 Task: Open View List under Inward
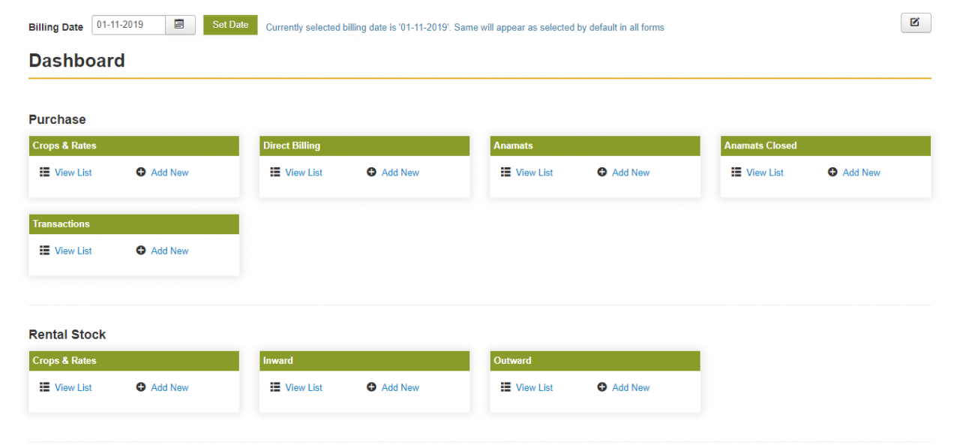[x=304, y=387]
